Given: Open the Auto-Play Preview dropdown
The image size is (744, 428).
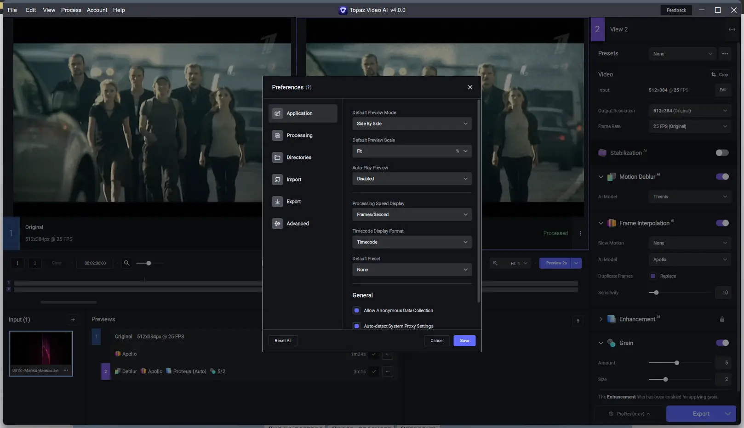Looking at the screenshot, I should click(412, 179).
